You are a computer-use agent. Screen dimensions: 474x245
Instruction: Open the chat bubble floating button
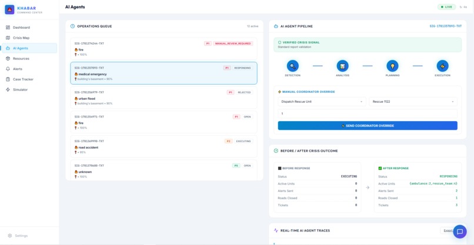(x=460, y=231)
